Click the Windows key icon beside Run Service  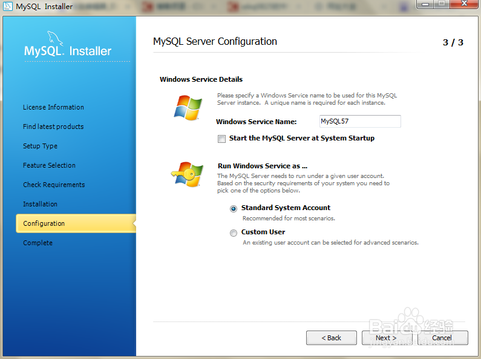[x=188, y=174]
